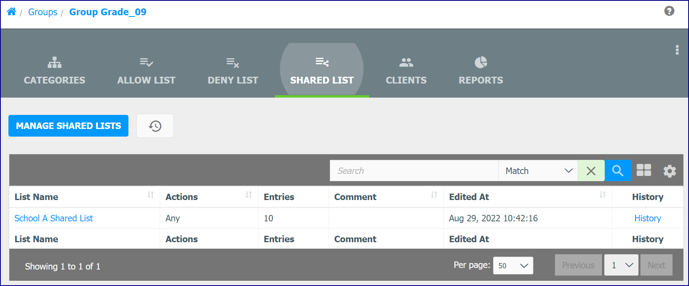The width and height of the screenshot is (689, 286).
Task: Switch to the Categories tab
Action: (x=55, y=71)
